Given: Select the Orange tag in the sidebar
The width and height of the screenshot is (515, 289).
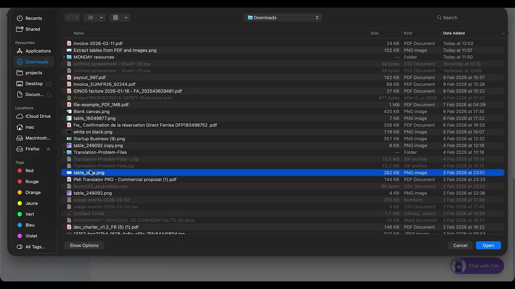Looking at the screenshot, I should (x=33, y=192).
